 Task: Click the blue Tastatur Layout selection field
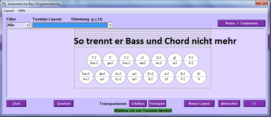tap(70, 25)
